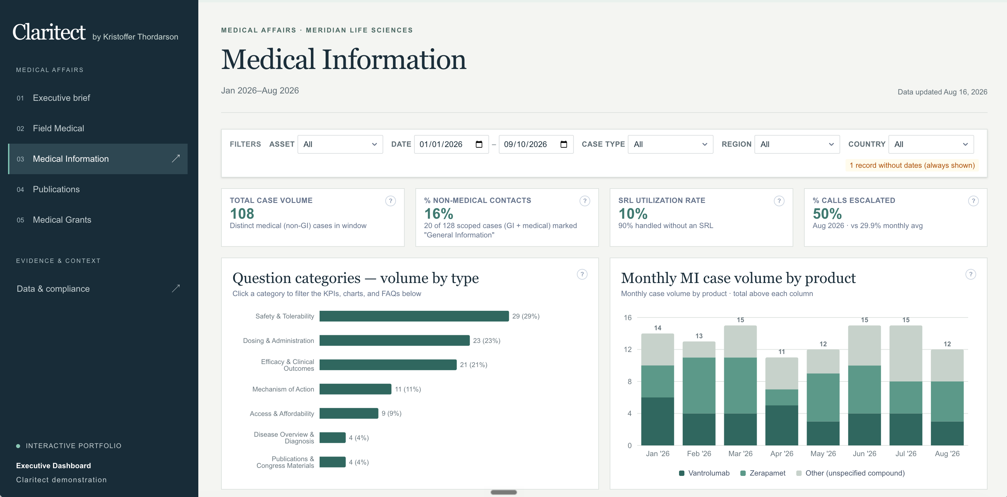The width and height of the screenshot is (1007, 497).
Task: Click arrow icon beside Data & compliance
Action: 176,288
